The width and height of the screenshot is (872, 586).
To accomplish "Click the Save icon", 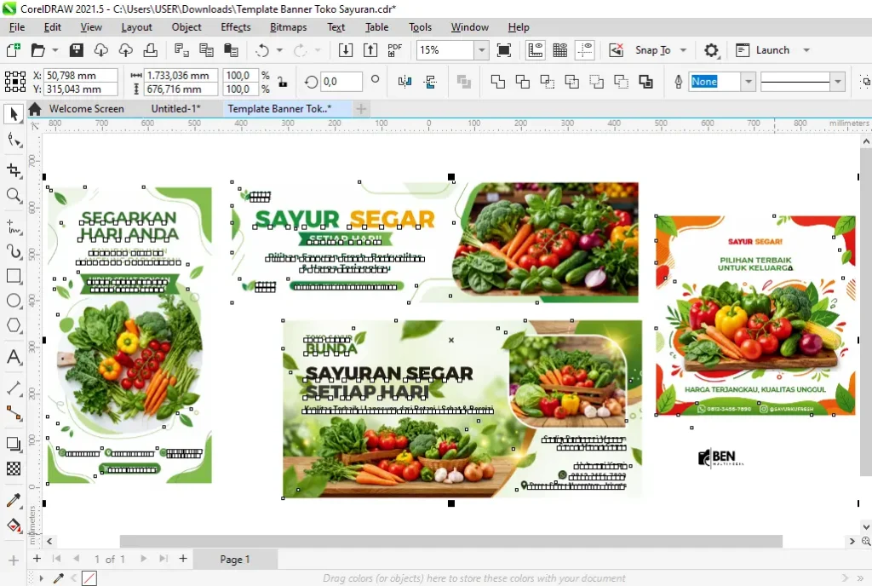I will [x=76, y=50].
